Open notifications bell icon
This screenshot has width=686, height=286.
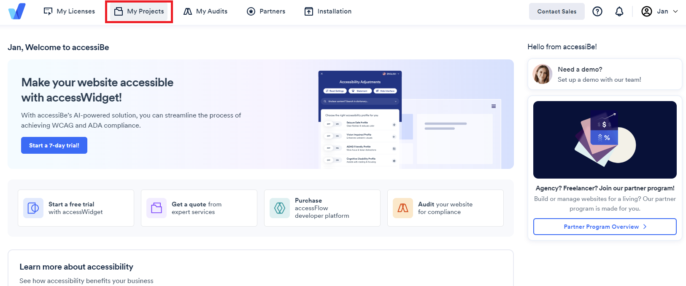pos(619,11)
